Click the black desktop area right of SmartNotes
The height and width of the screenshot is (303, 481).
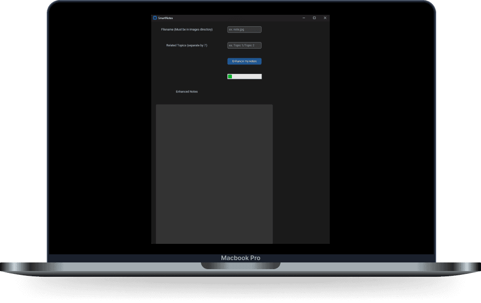click(382, 129)
